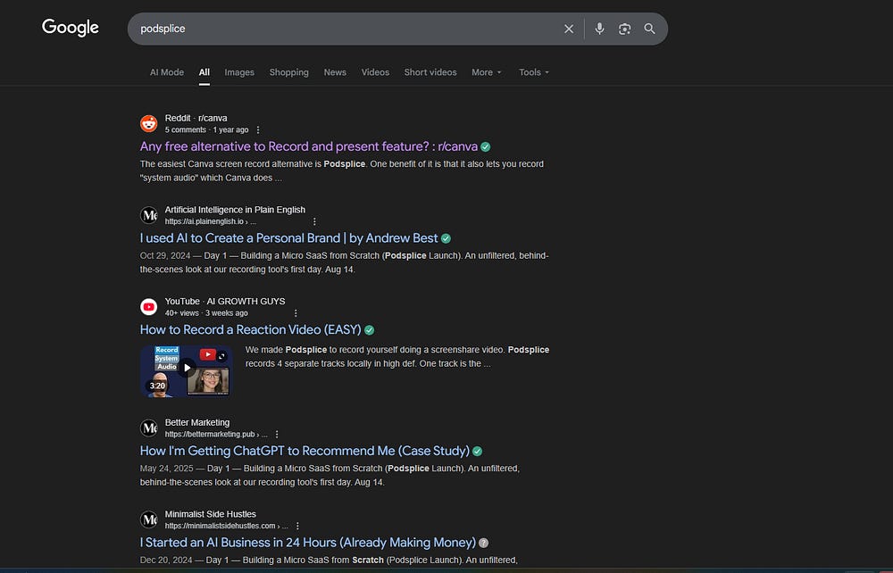Click '40+ views · 3 weeks ago' text
This screenshot has height=573, width=893.
point(206,313)
